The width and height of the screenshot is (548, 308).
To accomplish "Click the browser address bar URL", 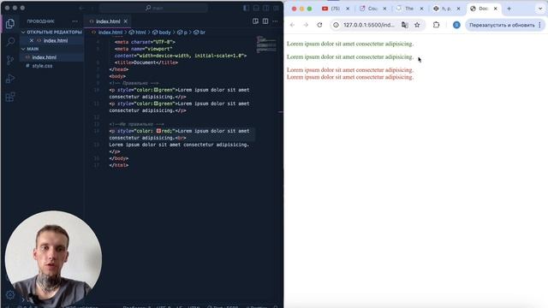I will coord(369,25).
